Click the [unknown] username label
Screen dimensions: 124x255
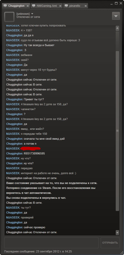pyautogui.click(x=23, y=14)
